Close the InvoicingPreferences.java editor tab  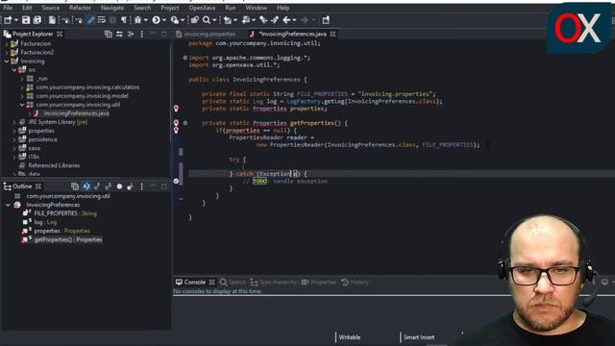point(333,35)
